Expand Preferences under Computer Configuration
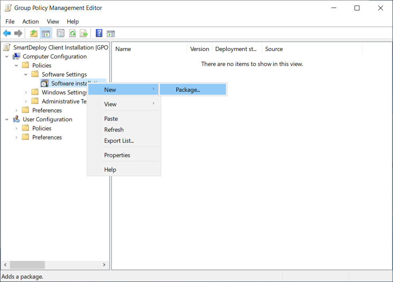This screenshot has width=393, height=282. click(16, 111)
